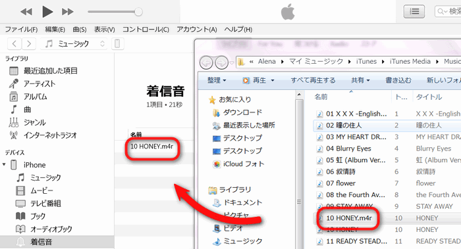Click 書き込む in Explorer toolbar
The height and width of the screenshot is (249, 461).
point(398,80)
